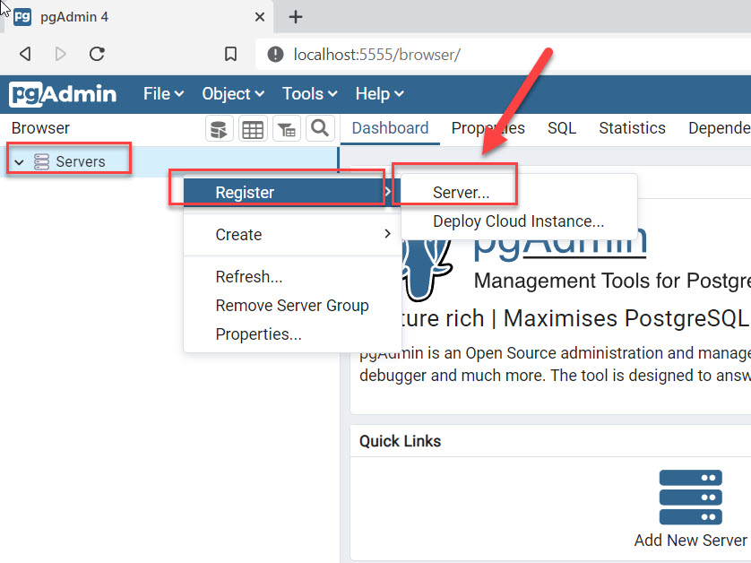Choose Remove Server Group menu entry
Image resolution: width=751 pixels, height=563 pixels.
tap(292, 305)
